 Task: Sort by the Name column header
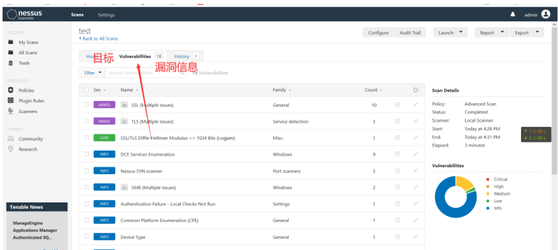tap(129, 90)
